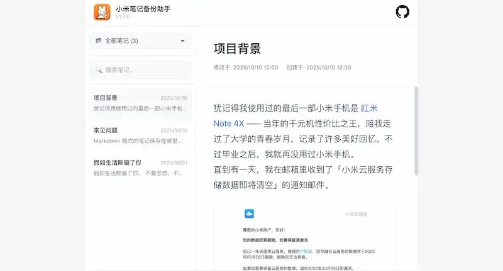The image size is (503, 271).
Task: Click the 小米笔记备份助手 app title
Action: pyautogui.click(x=143, y=9)
